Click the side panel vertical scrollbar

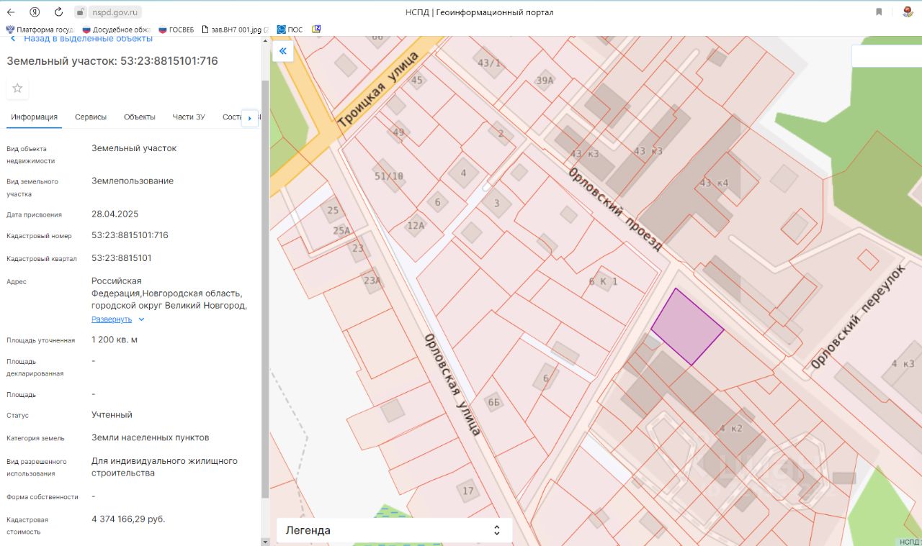point(265,288)
